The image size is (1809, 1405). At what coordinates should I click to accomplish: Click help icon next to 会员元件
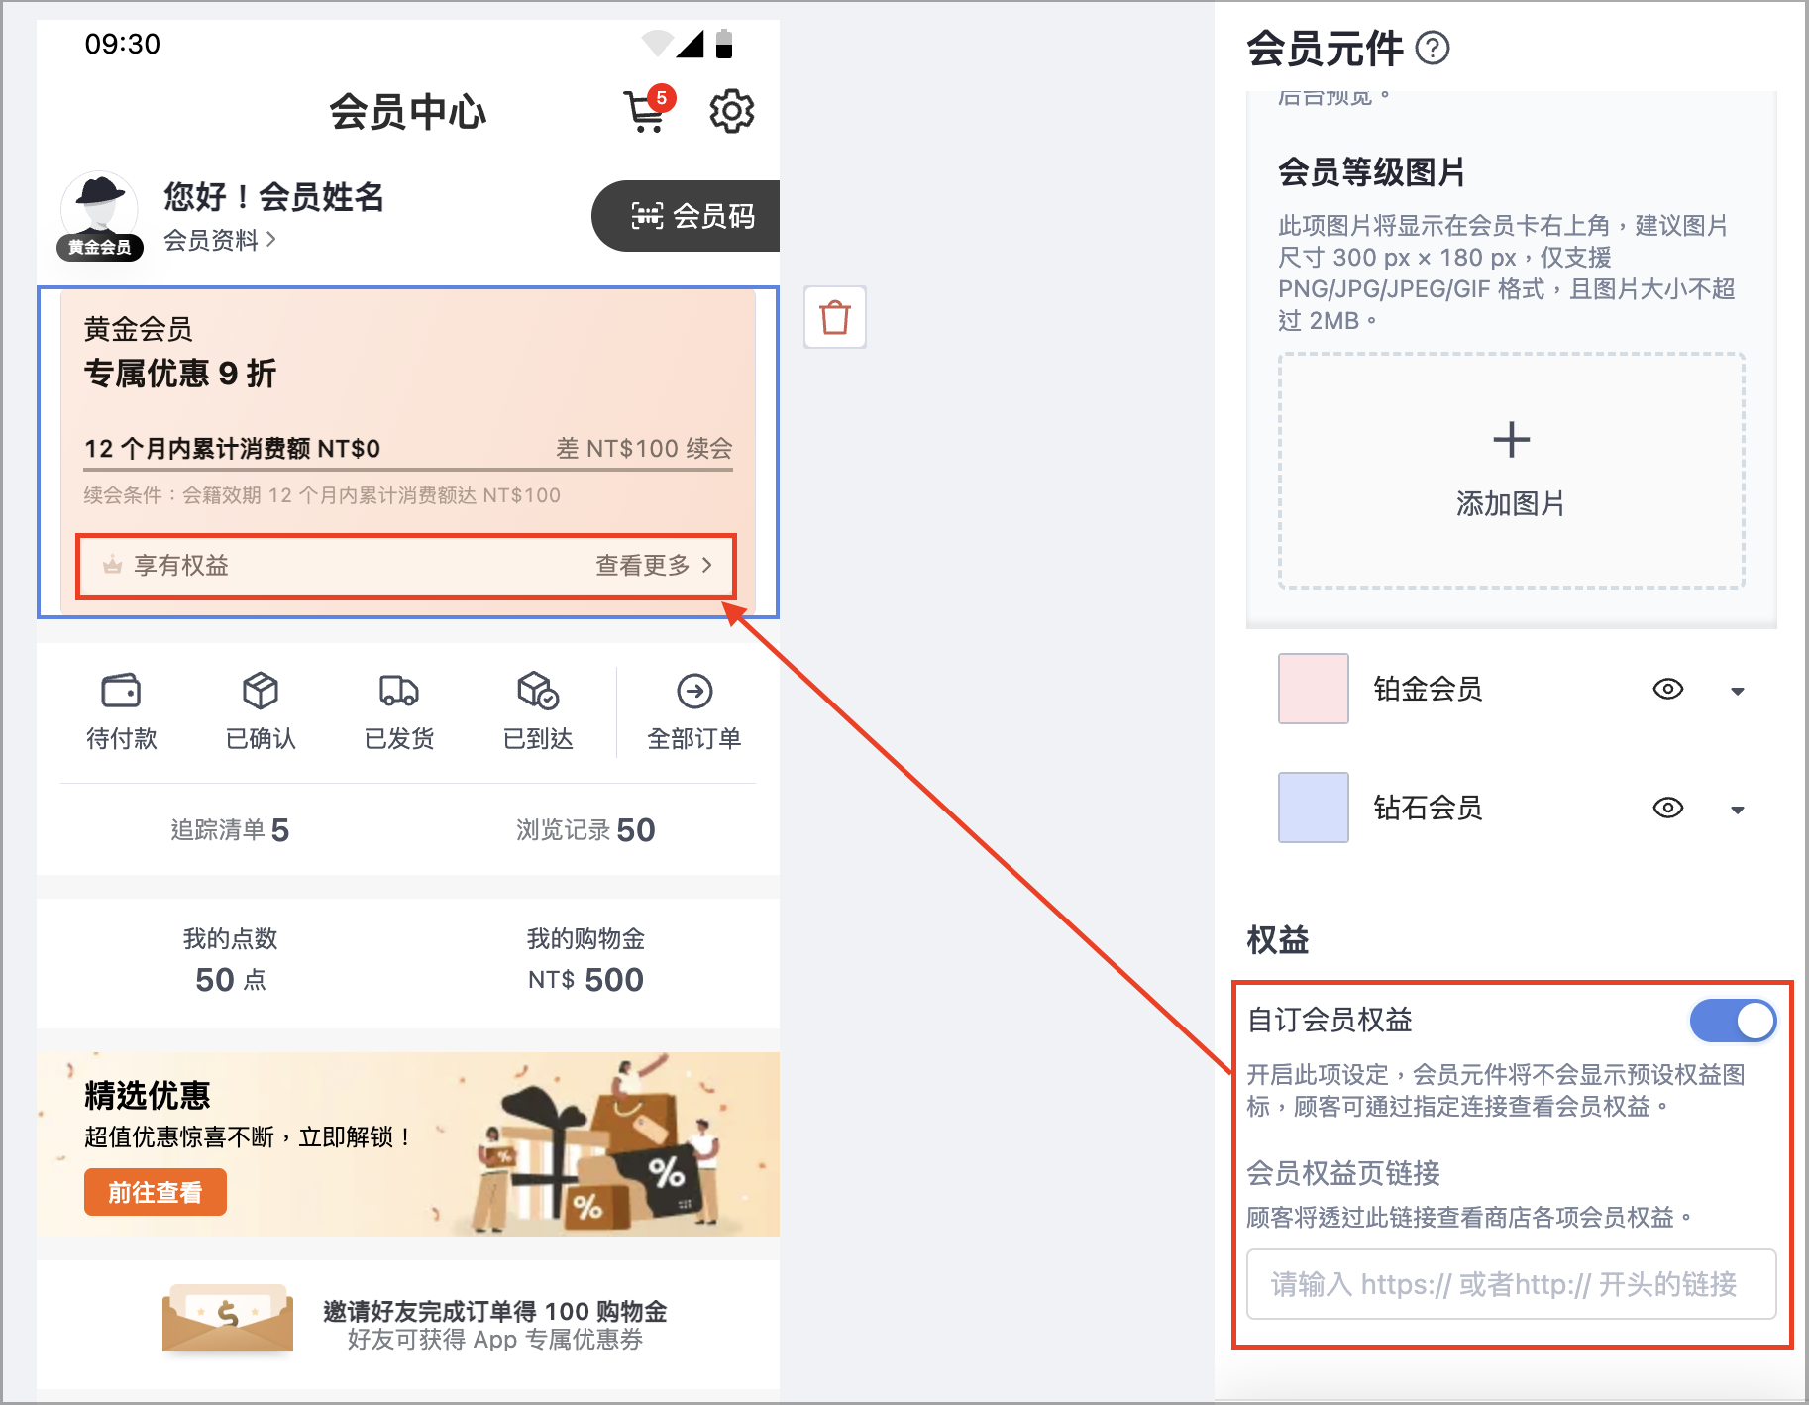click(1433, 48)
